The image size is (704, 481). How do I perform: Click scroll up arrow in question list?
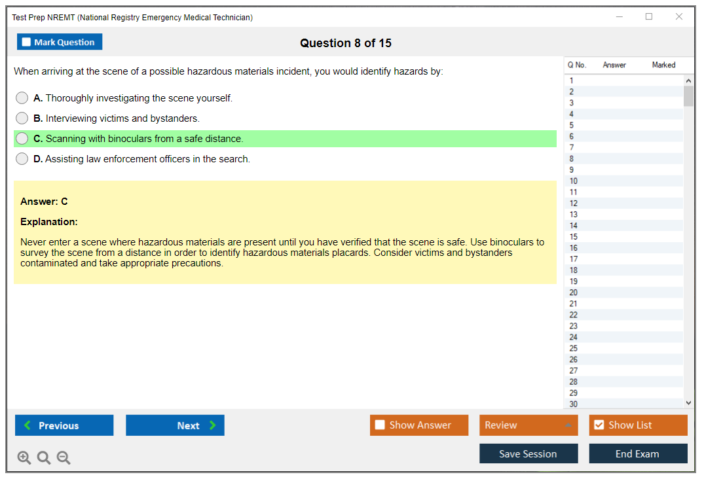click(688, 80)
